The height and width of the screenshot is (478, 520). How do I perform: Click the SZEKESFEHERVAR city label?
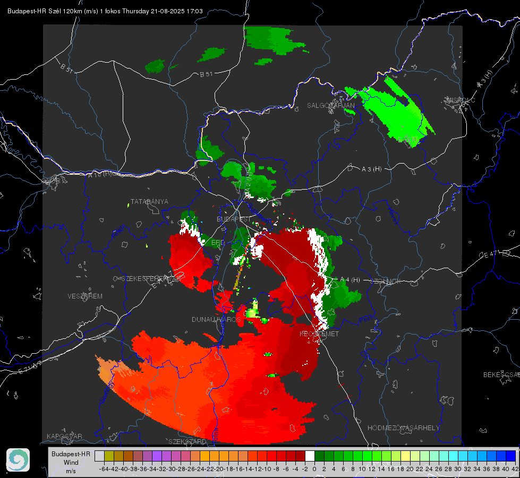click(x=151, y=278)
